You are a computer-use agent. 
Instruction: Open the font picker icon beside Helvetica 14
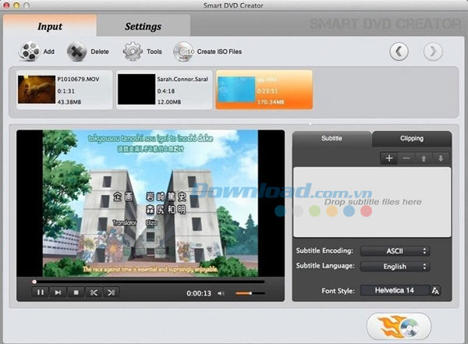(437, 290)
